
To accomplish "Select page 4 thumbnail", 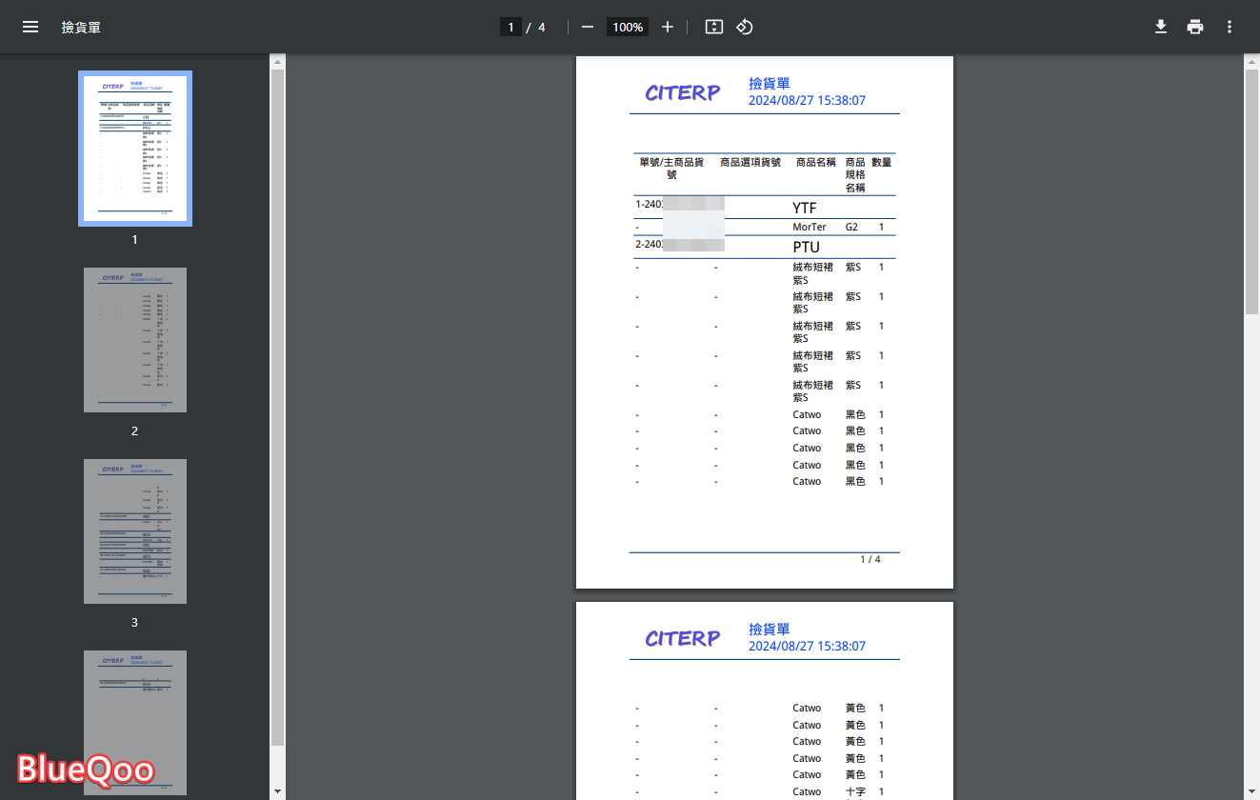I will (x=135, y=722).
